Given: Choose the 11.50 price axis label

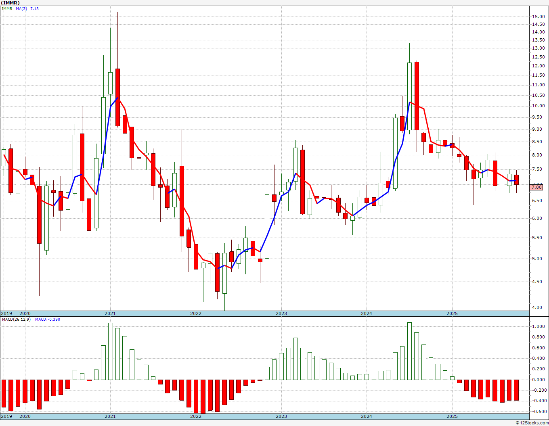Looking at the screenshot, I should 538,75.
